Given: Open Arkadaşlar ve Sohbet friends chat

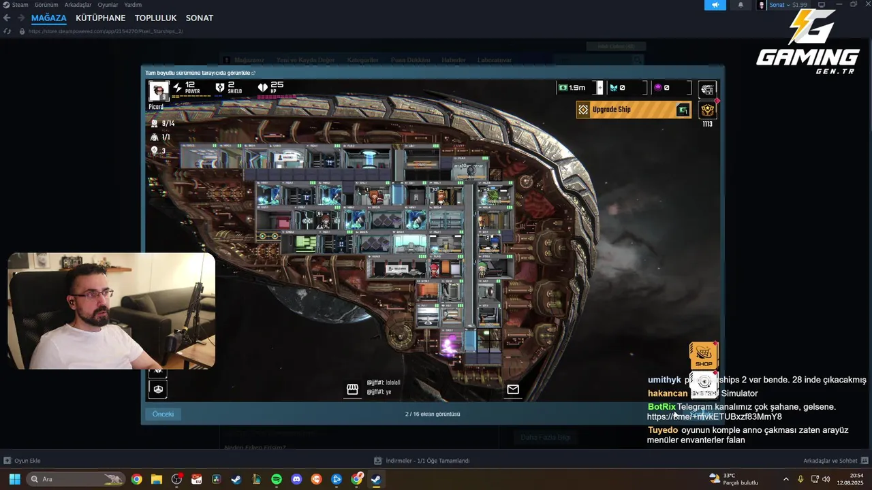Looking at the screenshot, I should coord(835,461).
